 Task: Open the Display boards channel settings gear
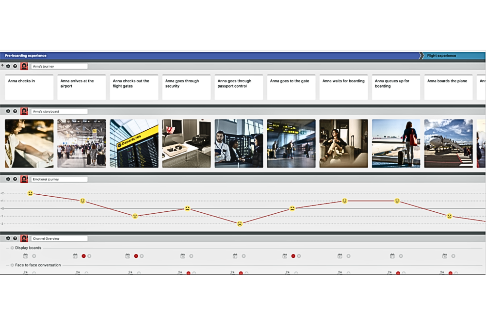click(x=12, y=248)
